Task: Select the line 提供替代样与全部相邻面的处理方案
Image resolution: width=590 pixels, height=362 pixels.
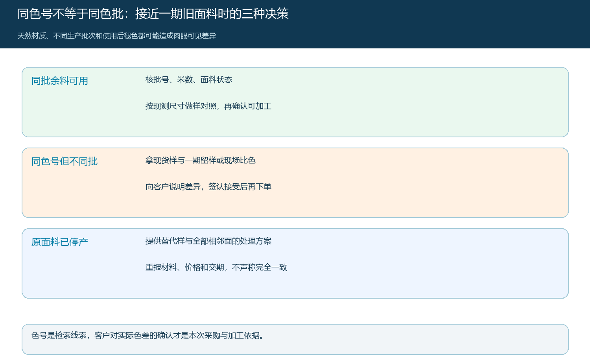Action: coord(208,241)
